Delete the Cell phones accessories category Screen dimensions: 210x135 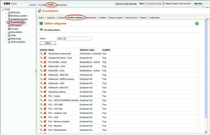(x=45, y=54)
